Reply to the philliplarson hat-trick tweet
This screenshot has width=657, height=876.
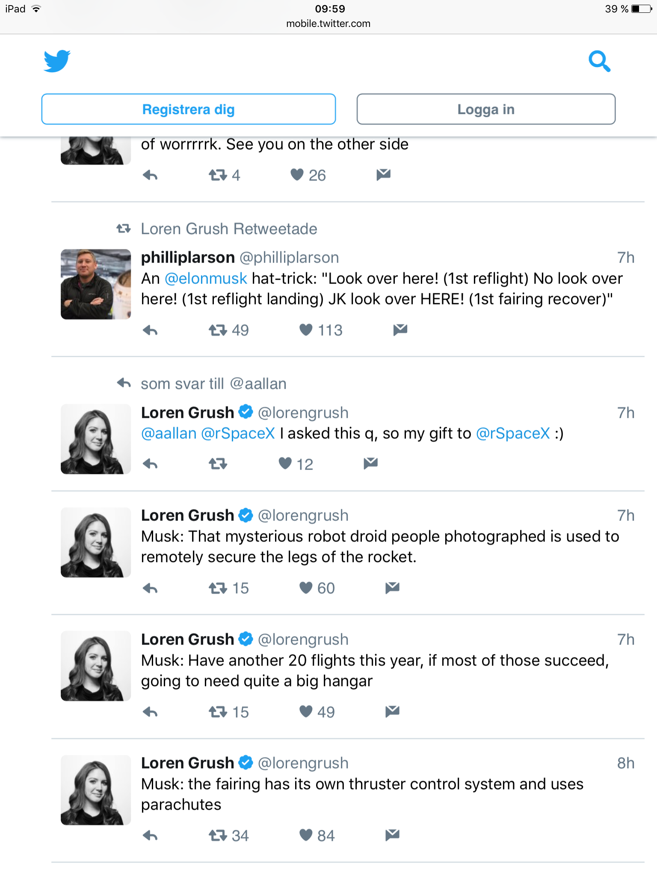(150, 330)
